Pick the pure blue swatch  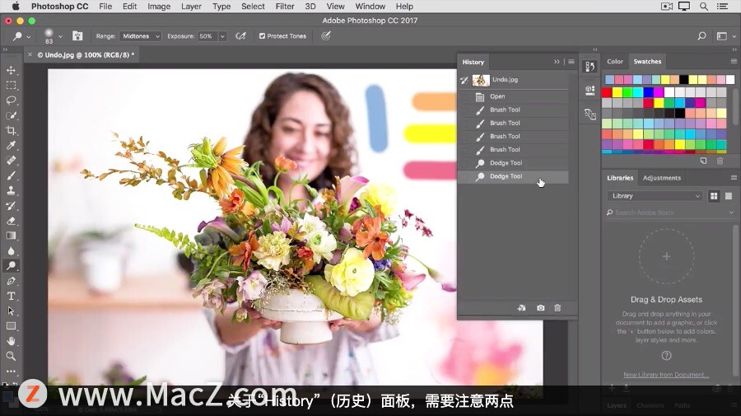[649, 92]
